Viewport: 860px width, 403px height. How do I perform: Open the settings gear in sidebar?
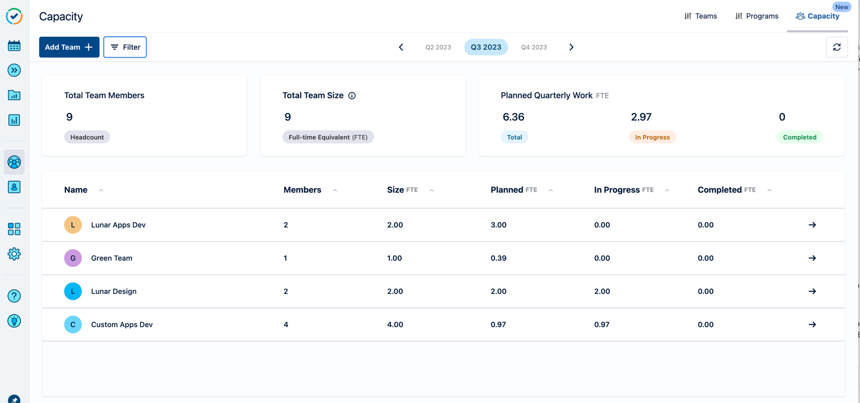pos(14,254)
